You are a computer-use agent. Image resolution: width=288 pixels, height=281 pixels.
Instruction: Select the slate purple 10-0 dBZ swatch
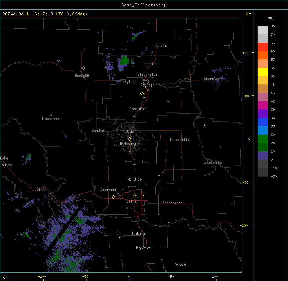pyautogui.click(x=263, y=156)
